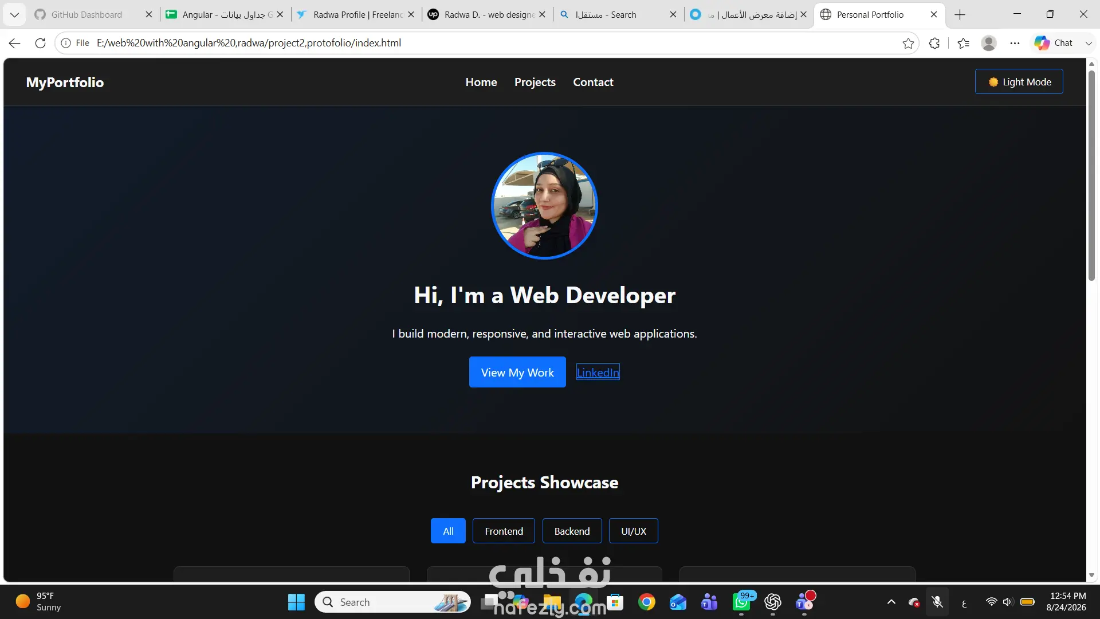Viewport: 1100px width, 619px height.
Task: Close the Radwa Profile Freelancer tab
Action: coord(411,14)
